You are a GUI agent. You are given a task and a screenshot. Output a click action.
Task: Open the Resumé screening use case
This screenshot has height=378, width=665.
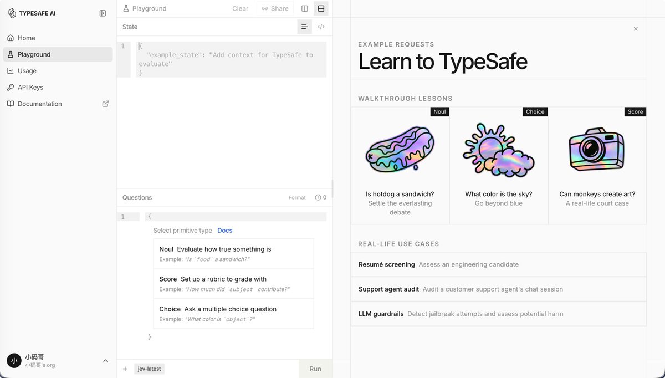click(x=499, y=264)
